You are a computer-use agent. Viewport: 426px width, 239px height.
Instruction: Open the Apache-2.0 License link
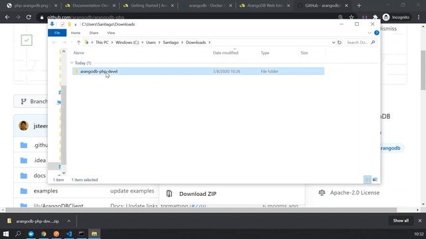355,193
